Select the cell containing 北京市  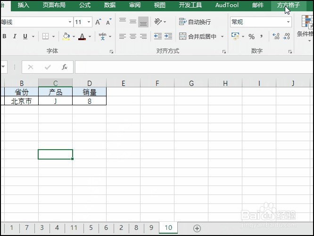(21, 101)
